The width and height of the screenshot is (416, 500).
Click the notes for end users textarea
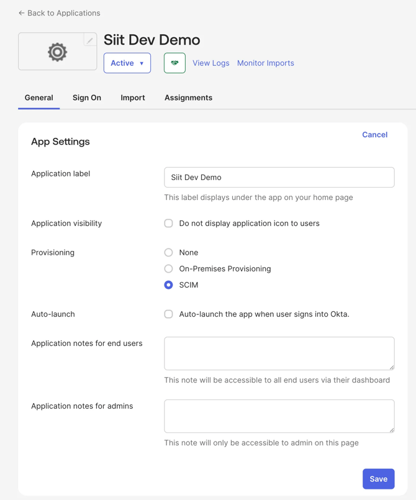(x=279, y=353)
